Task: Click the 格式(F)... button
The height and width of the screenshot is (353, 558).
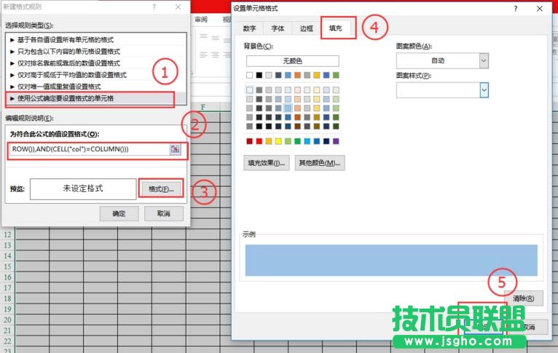Action: coord(161,189)
